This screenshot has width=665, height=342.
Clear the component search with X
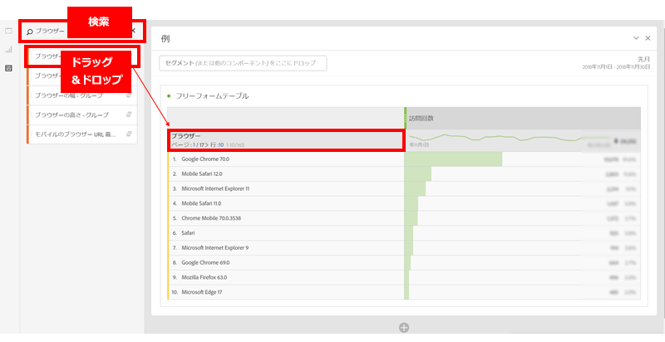point(133,31)
